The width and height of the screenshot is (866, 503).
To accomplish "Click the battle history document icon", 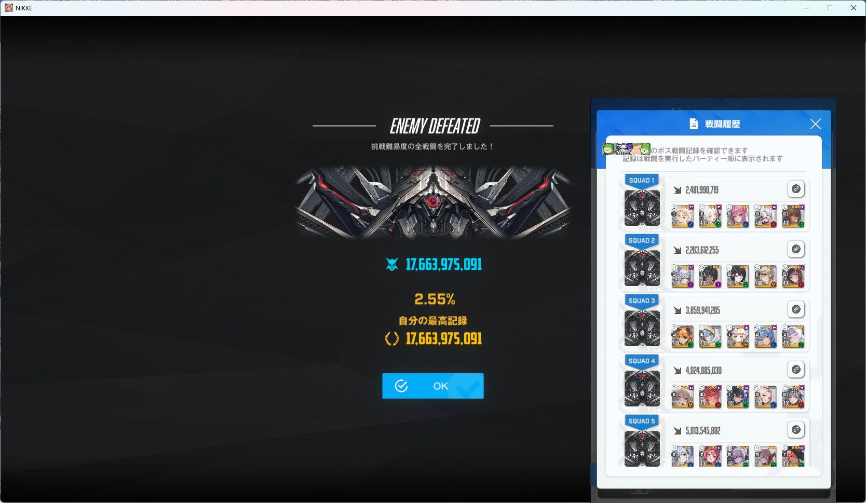I will pos(694,124).
